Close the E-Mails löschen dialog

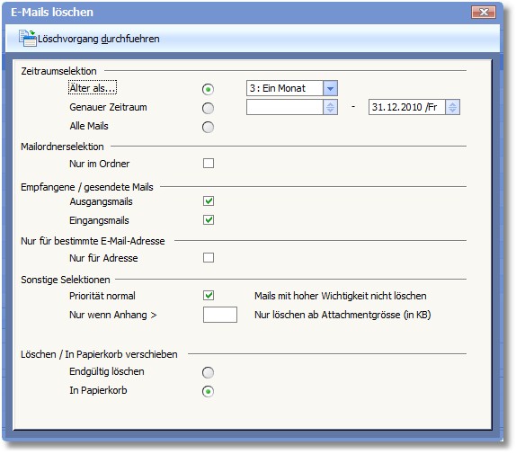coord(484,13)
